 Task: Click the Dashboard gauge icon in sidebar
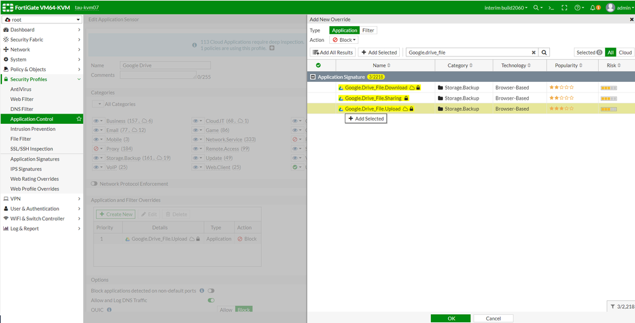[6, 30]
